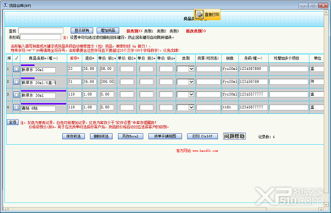Click unit price 58.00 in row 1
This screenshot has width=331, height=213.
coord(107,69)
